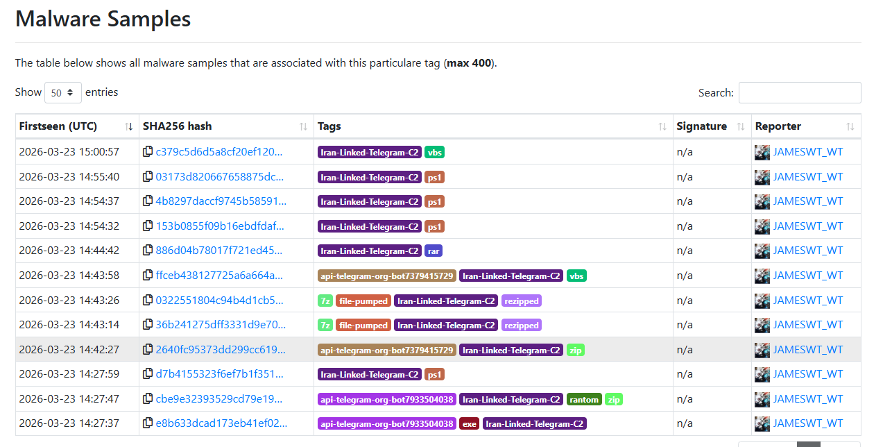Click reporter avatar in the 14:27:47 row
892x447 pixels.
(x=762, y=399)
